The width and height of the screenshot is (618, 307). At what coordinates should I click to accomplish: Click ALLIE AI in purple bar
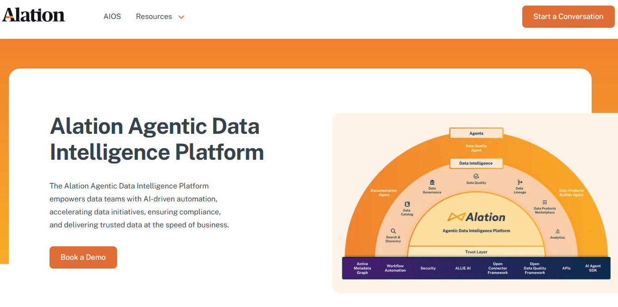coord(463,269)
